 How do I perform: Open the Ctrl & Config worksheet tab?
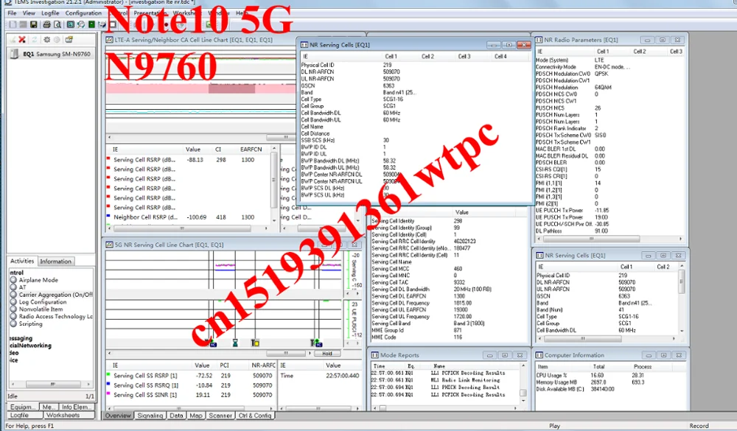[x=255, y=416]
